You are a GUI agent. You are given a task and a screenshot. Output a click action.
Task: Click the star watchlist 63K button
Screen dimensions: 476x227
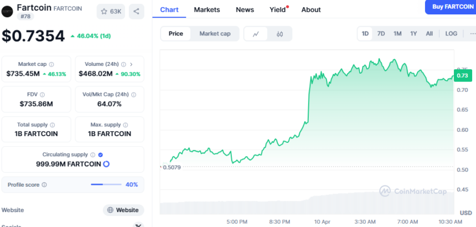pyautogui.click(x=111, y=11)
